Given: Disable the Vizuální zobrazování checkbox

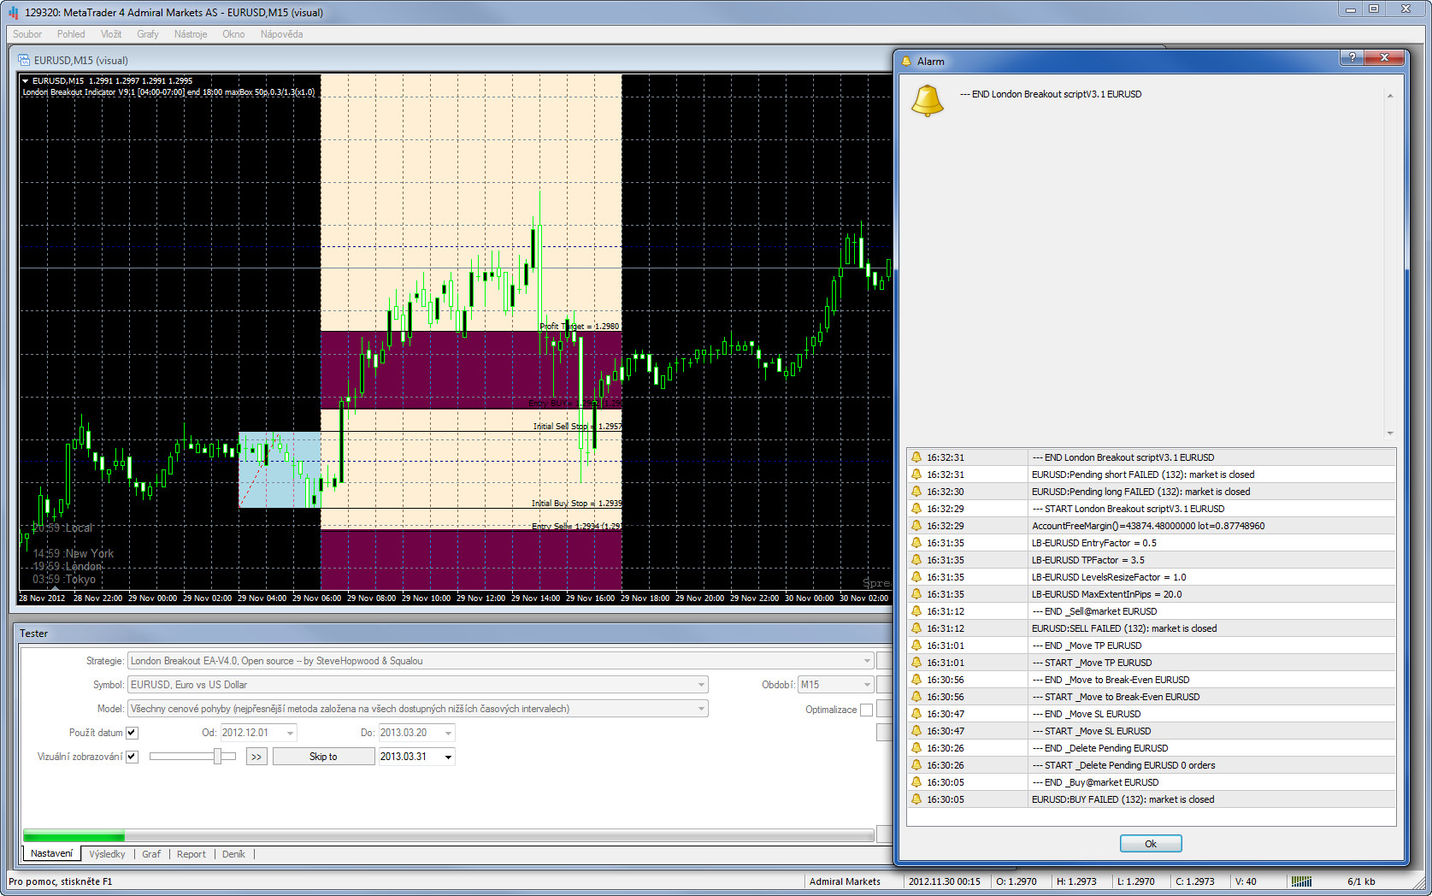Looking at the screenshot, I should [x=132, y=757].
